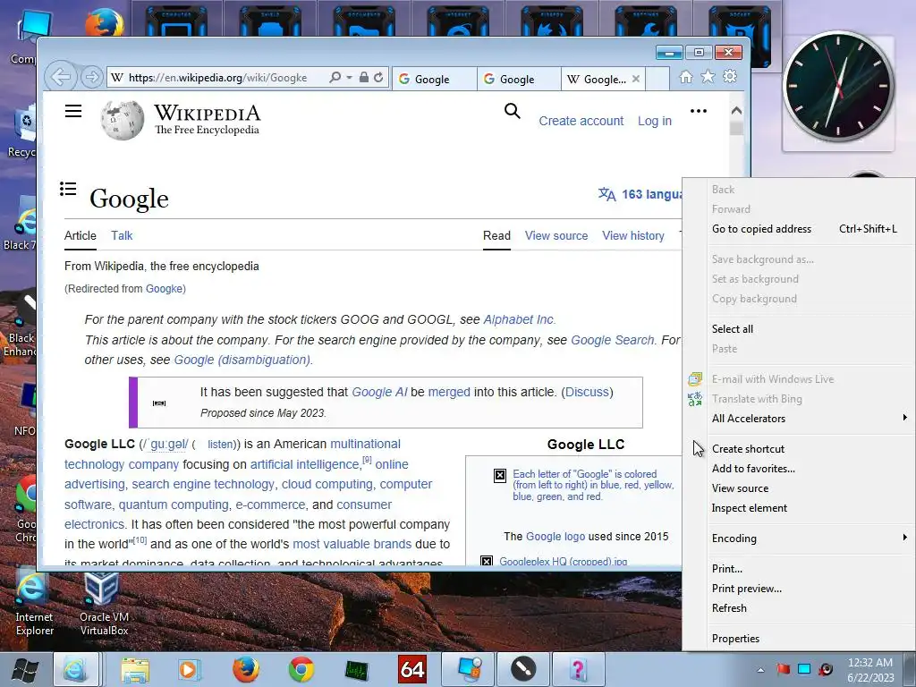Click the taskbar clock showing 12:32 AM
The image size is (916, 687).
[870, 669]
